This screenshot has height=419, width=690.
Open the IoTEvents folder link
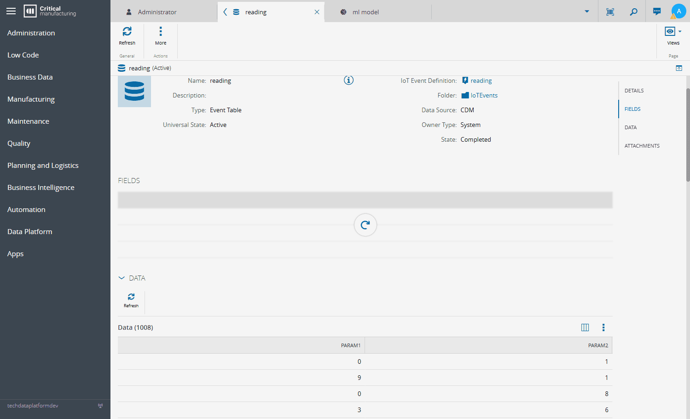point(484,96)
